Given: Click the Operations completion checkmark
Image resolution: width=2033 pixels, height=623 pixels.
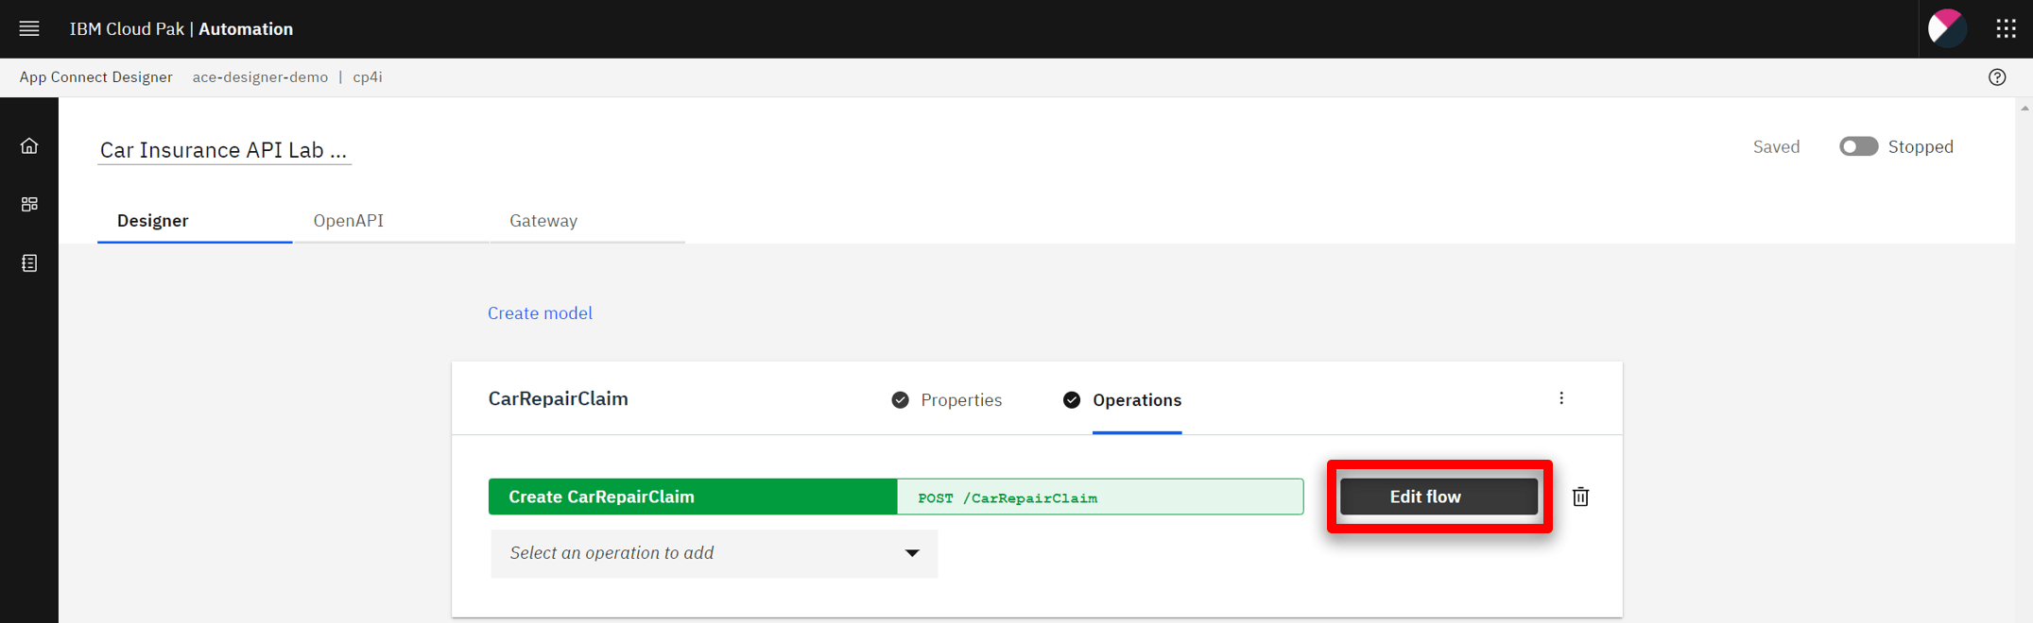Looking at the screenshot, I should [x=1072, y=399].
